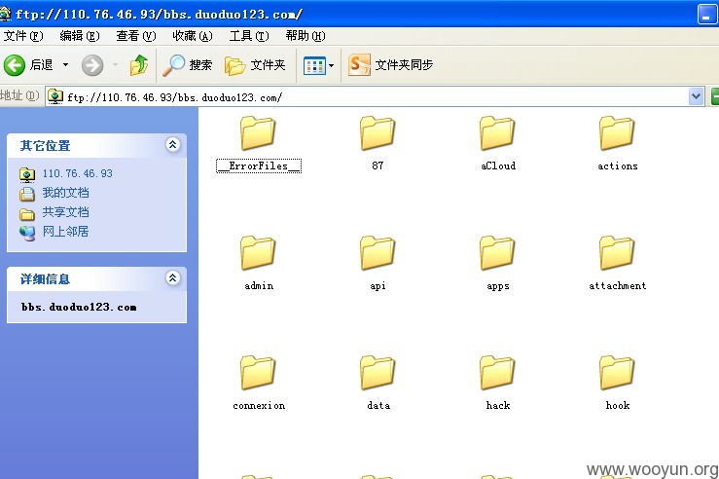The width and height of the screenshot is (719, 479).
Task: Select the aCloud folder icon
Action: pos(497,133)
